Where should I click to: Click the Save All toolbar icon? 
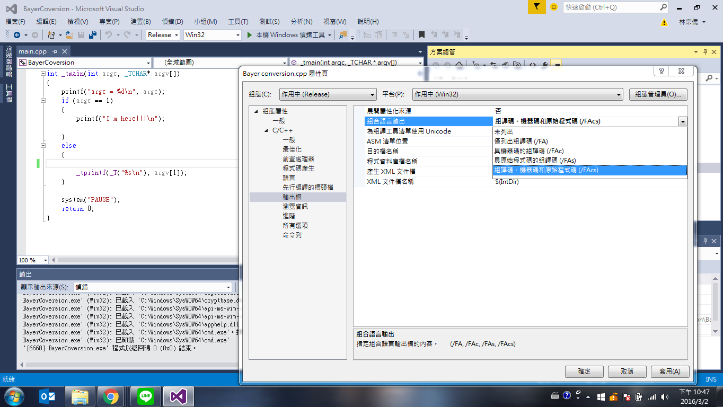pyautogui.click(x=93, y=35)
